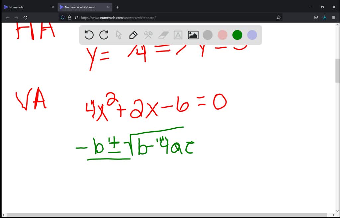Viewport: 340px width, 218px height.
Task: Open the Text tool on the whiteboard toolbar
Action: (178, 35)
